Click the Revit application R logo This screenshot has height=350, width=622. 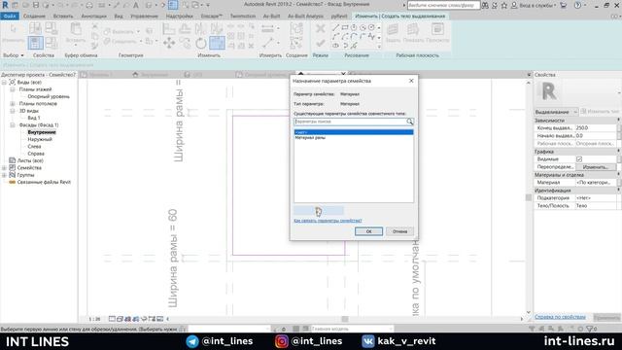pos(5,5)
